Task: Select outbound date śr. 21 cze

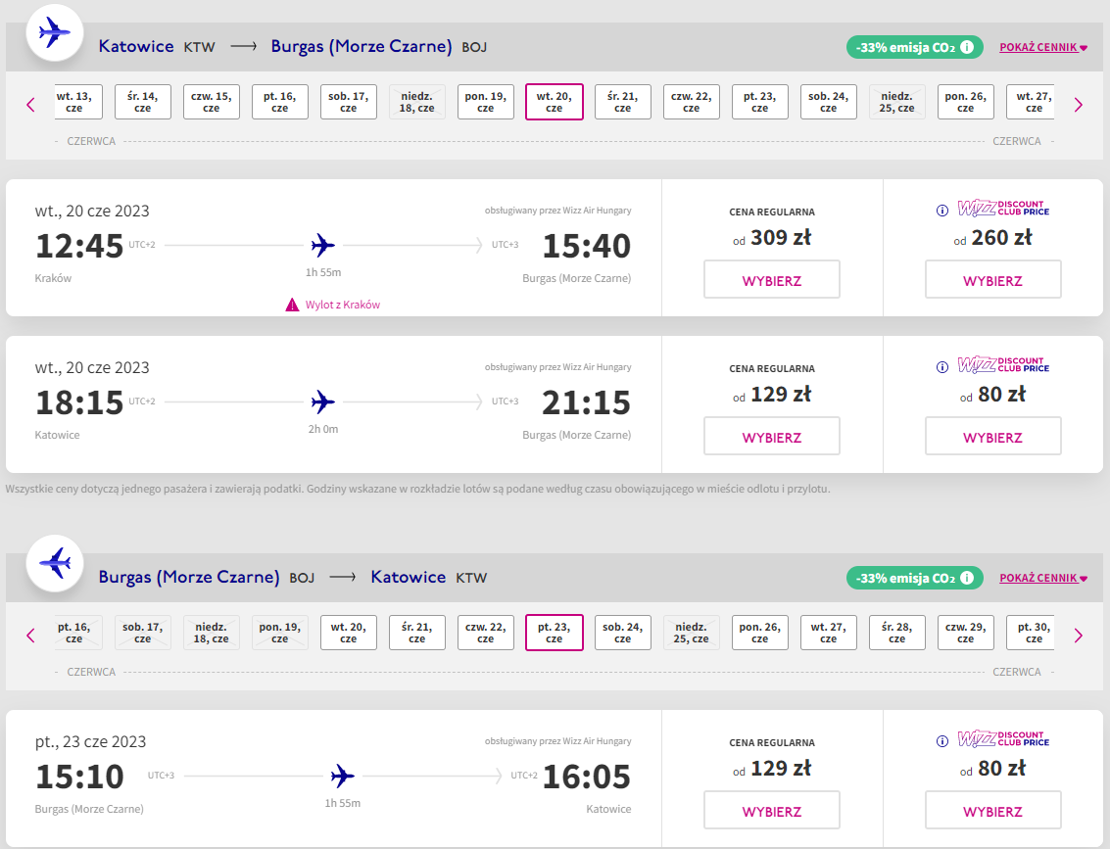Action: pos(623,102)
